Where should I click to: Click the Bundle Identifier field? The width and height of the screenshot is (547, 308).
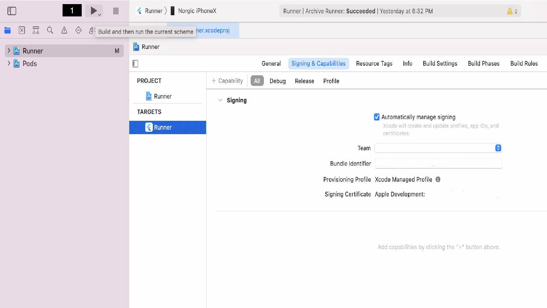438,164
